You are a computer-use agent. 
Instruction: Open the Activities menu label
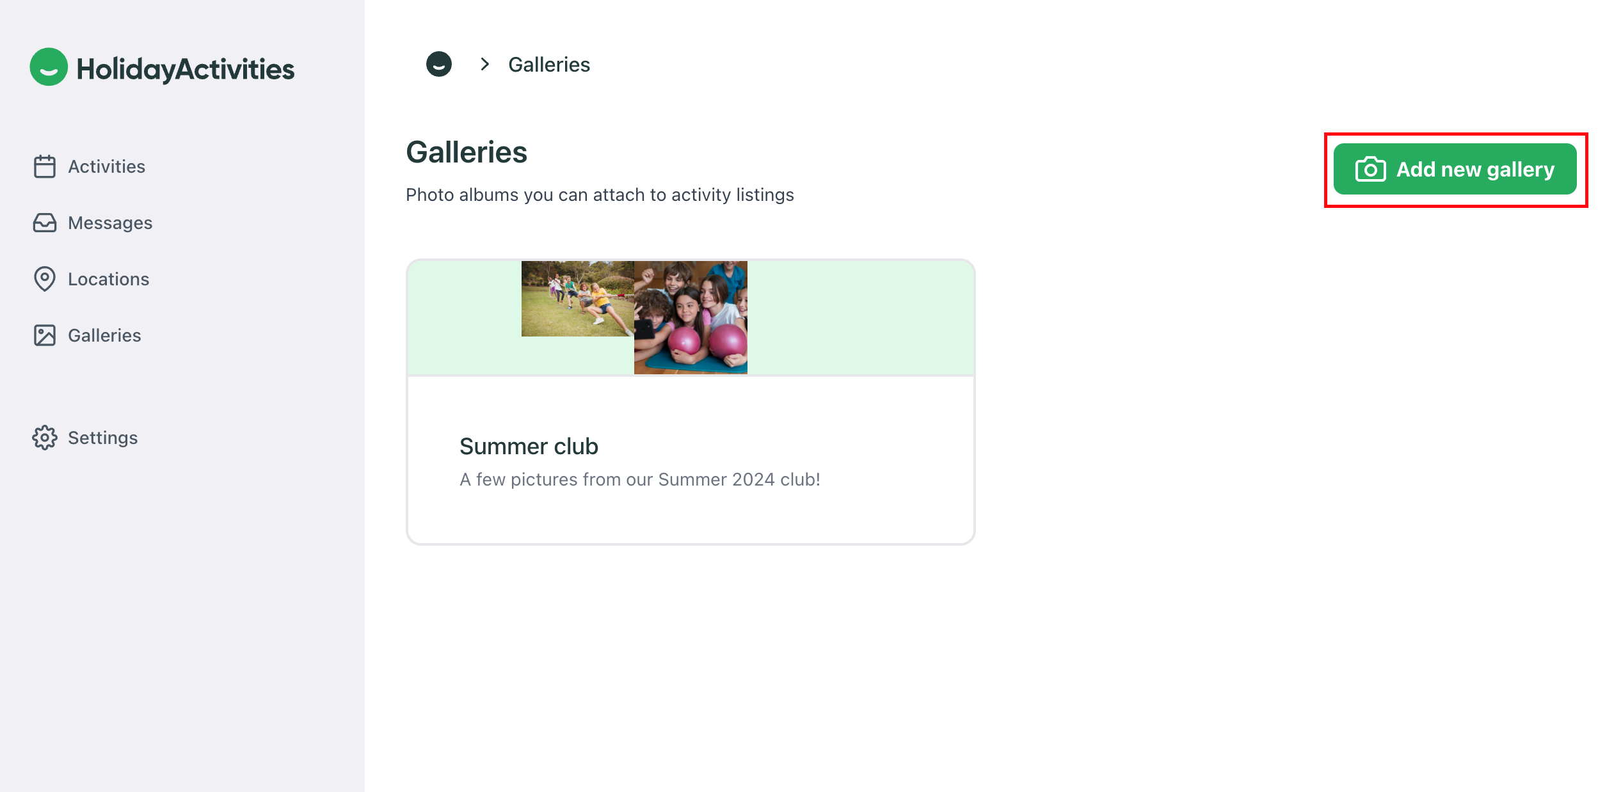click(x=107, y=166)
